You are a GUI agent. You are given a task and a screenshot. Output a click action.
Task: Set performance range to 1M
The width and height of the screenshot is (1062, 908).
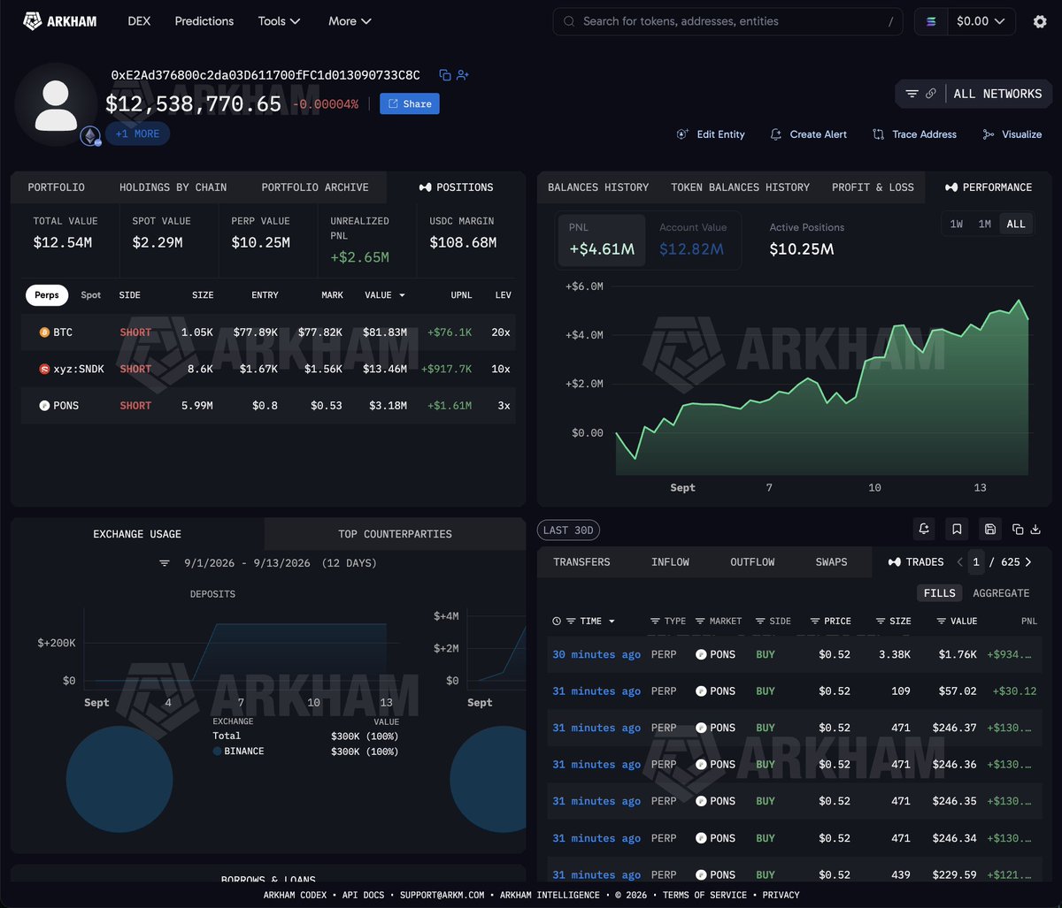coord(985,224)
